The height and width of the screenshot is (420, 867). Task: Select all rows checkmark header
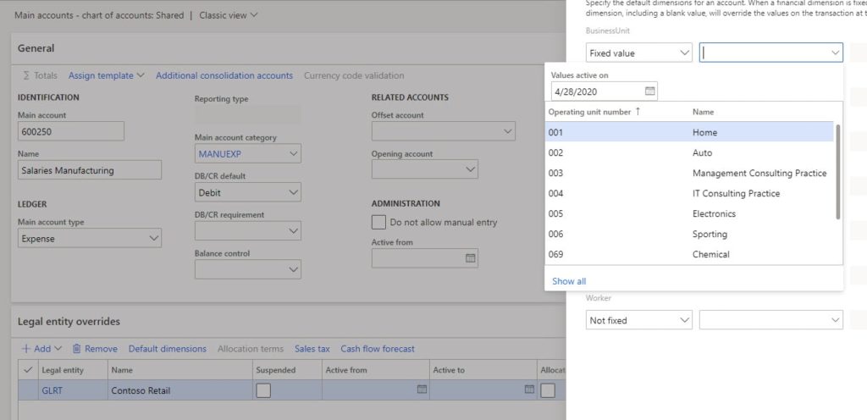28,370
